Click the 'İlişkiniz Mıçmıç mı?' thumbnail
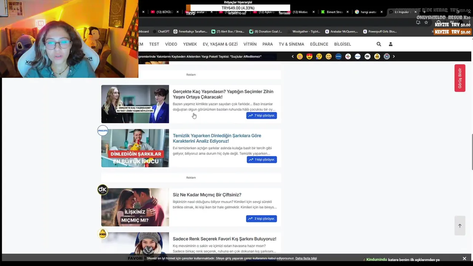473x266 pixels. [135, 207]
